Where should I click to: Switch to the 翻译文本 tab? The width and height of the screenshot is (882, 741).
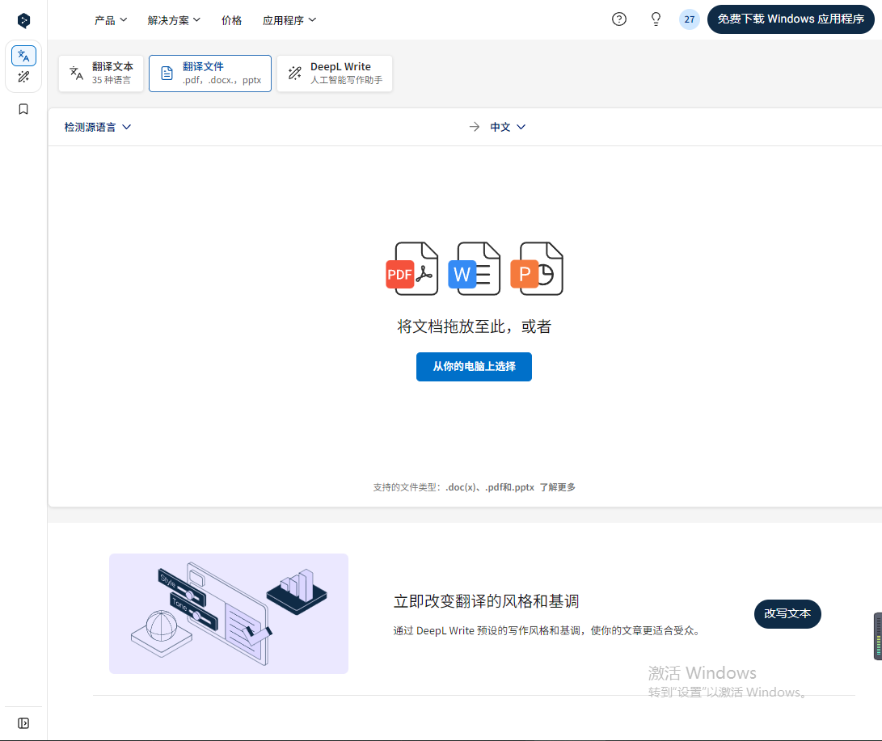101,73
